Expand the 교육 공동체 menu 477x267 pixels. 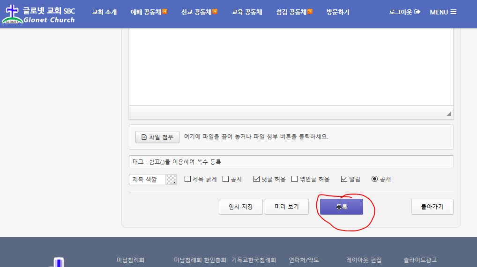(247, 12)
